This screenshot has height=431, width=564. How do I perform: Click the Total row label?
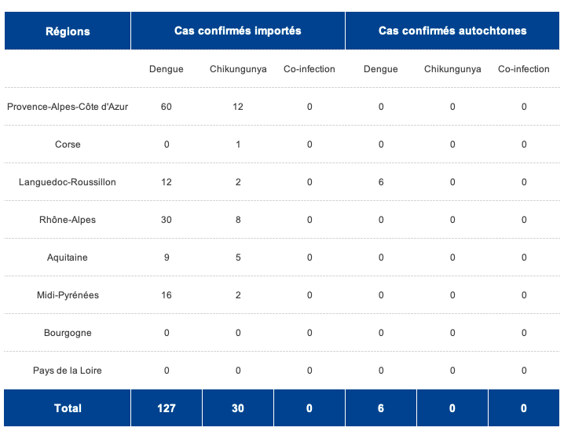tap(68, 408)
